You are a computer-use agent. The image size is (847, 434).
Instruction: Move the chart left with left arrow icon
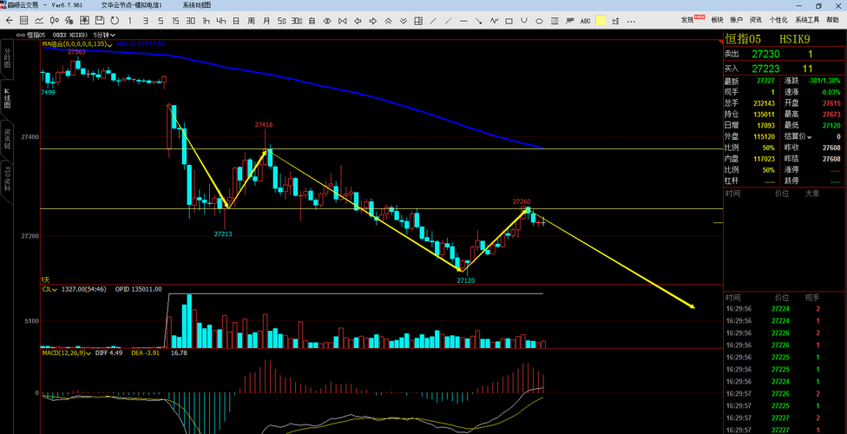358,21
